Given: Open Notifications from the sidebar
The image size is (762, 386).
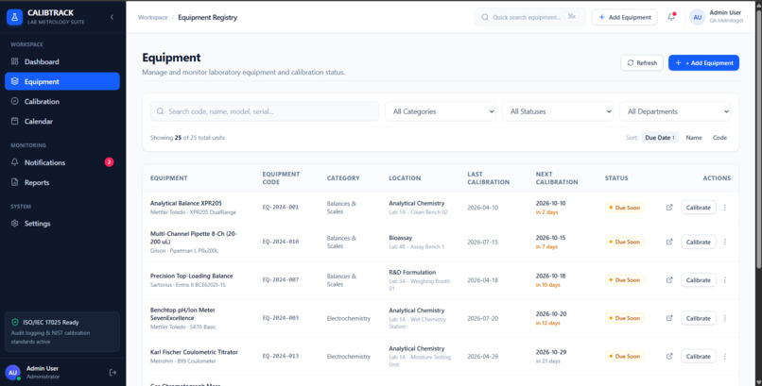Looking at the screenshot, I should [x=62, y=162].
